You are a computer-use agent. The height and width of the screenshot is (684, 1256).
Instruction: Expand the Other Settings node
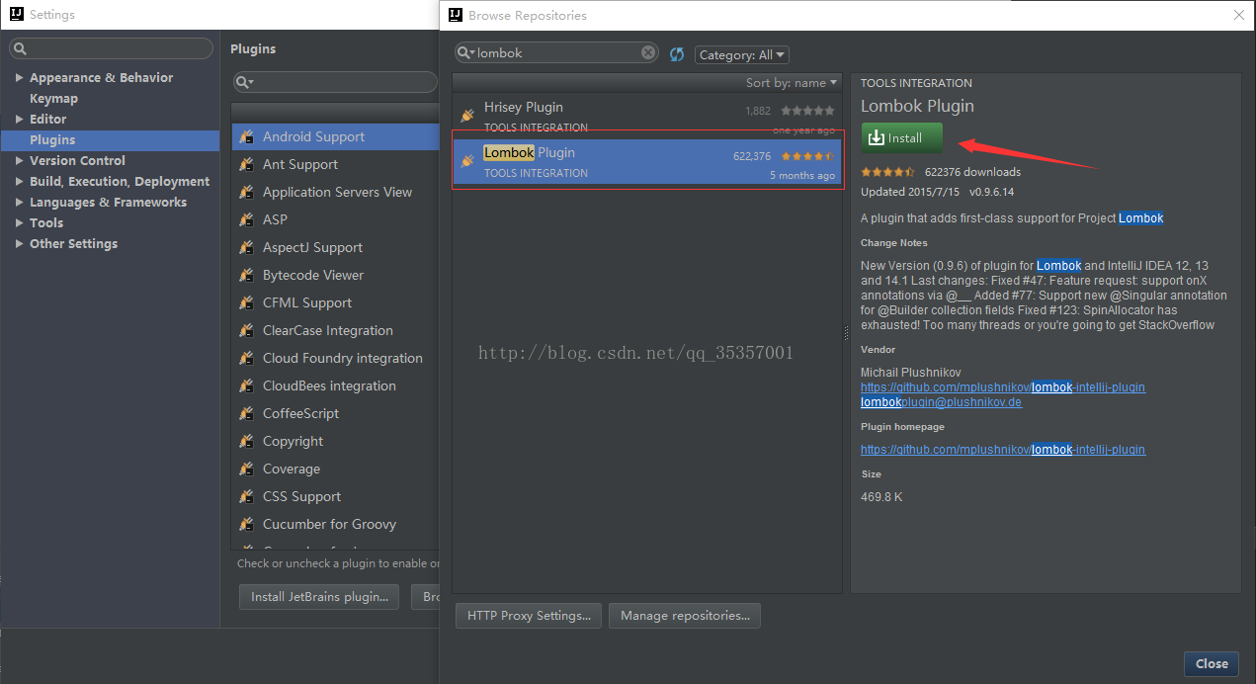20,244
